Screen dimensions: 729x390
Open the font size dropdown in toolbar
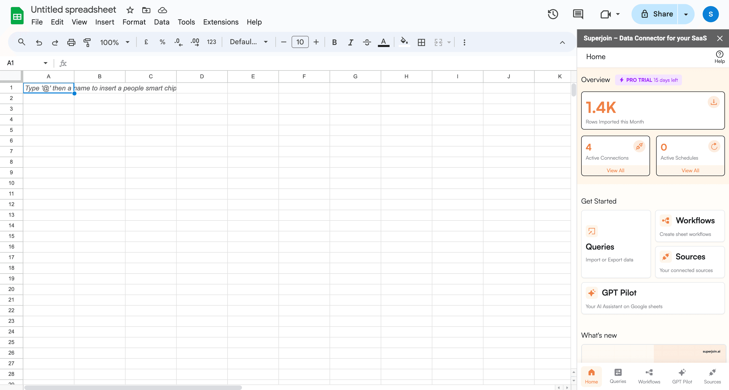(x=299, y=42)
